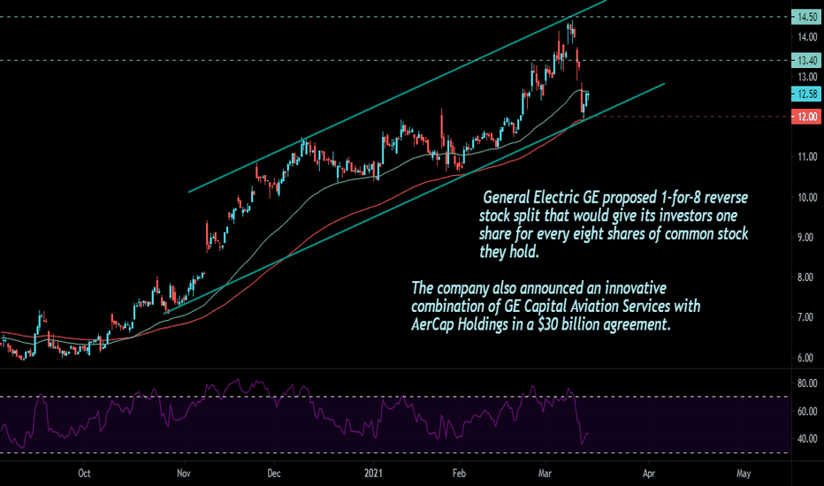Click the 6.00 price axis value
Image resolution: width=824 pixels, height=486 pixels.
[807, 358]
